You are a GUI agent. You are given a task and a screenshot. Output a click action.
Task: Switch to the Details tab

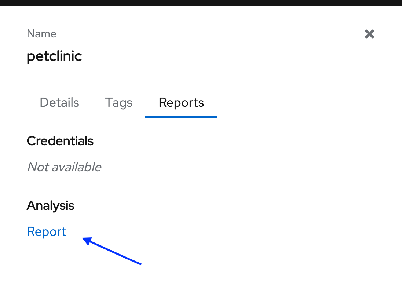pos(59,102)
